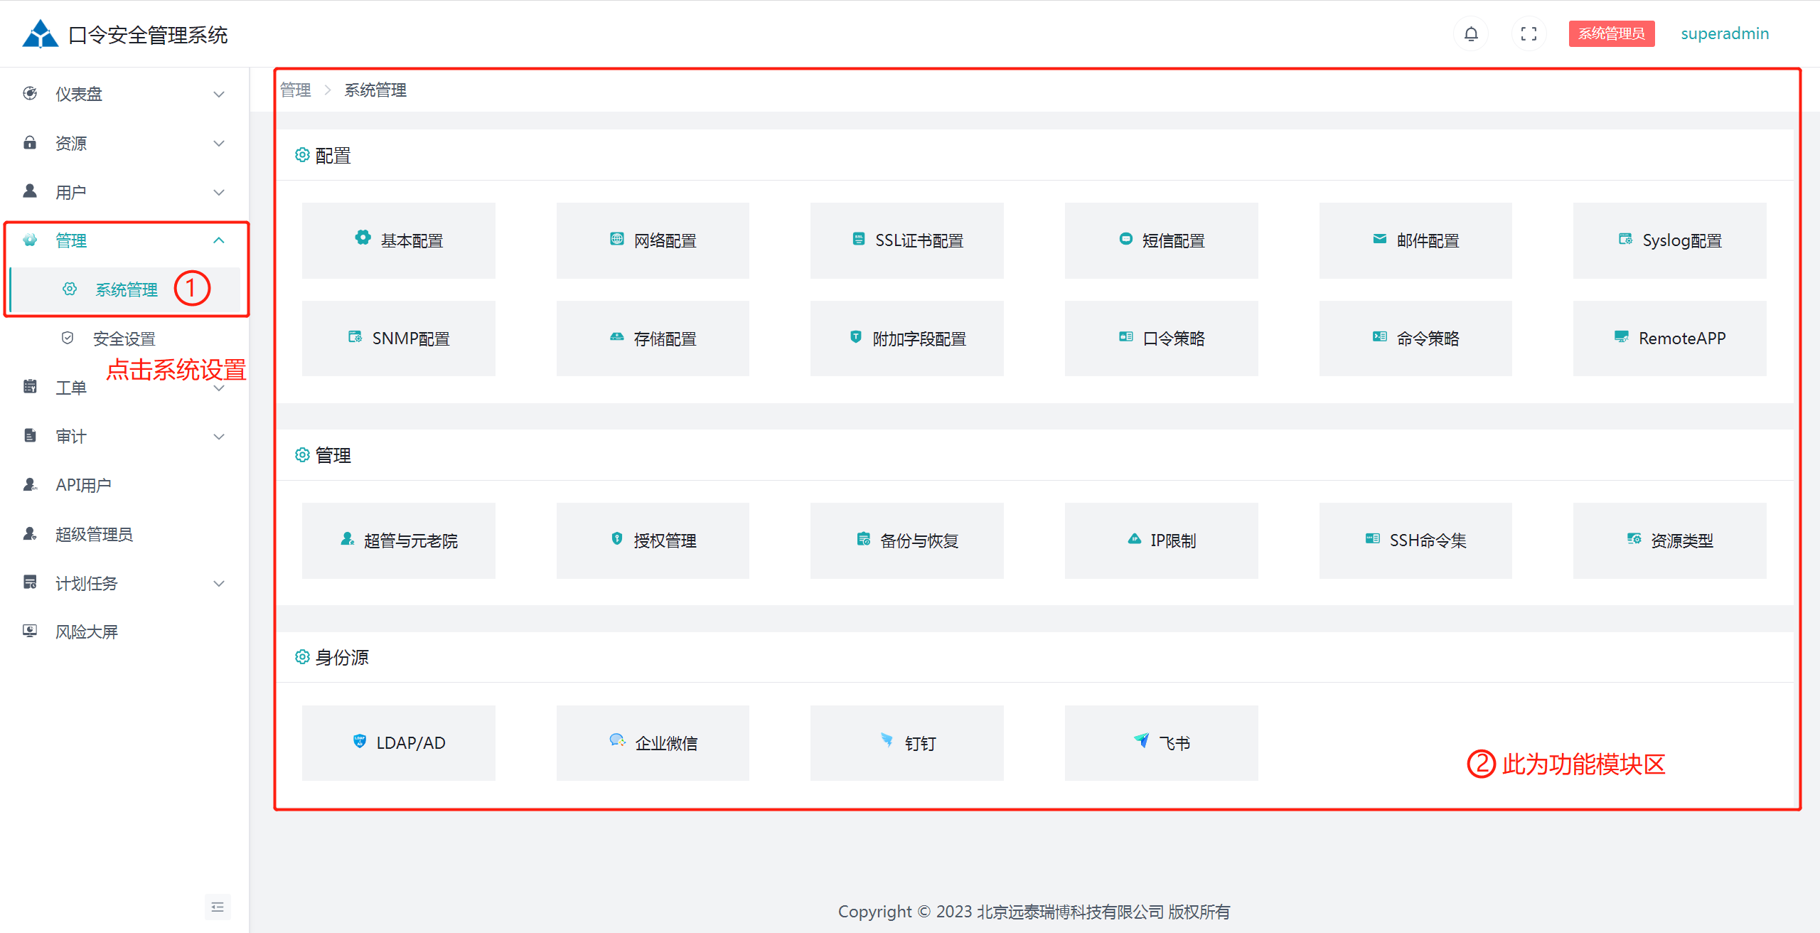Open 企业微信 identity source tile
This screenshot has width=1820, height=933.
tap(653, 742)
